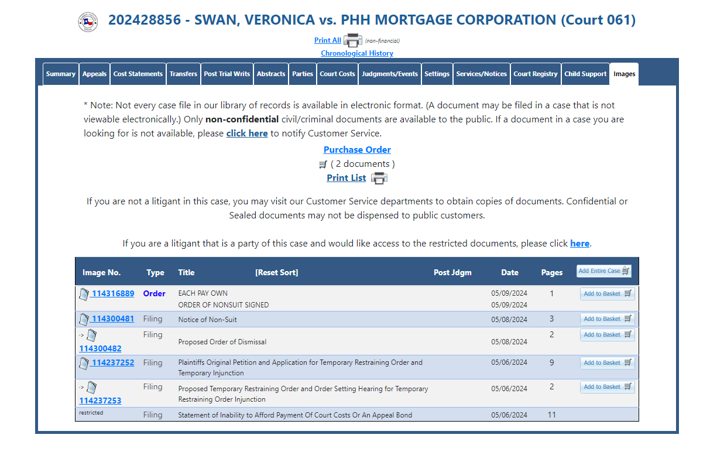Click the '( 2 documents )' basket count
This screenshot has height=462, width=717.
(x=363, y=164)
